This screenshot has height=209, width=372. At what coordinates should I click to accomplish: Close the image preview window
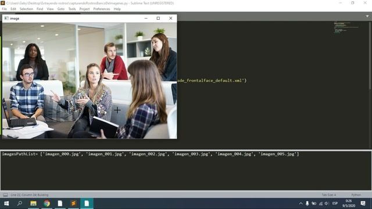pyautogui.click(x=170, y=18)
